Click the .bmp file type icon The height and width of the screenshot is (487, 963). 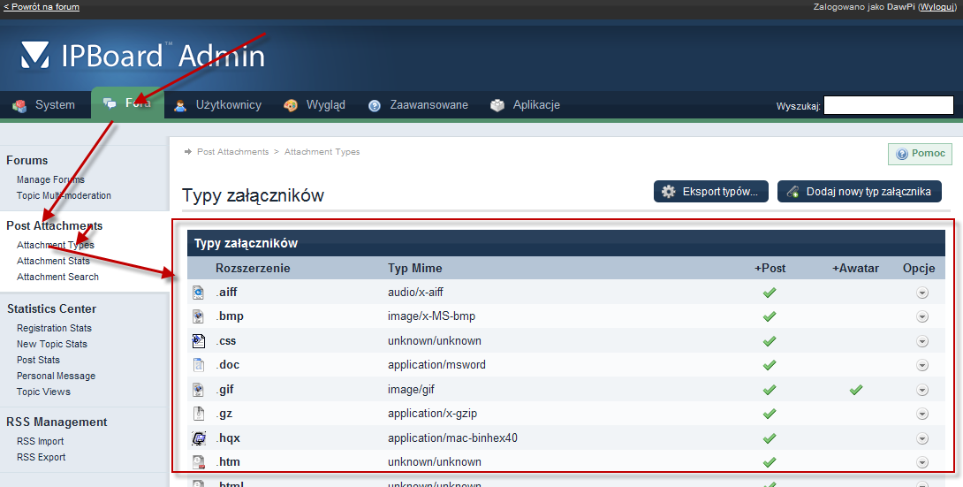tap(199, 316)
